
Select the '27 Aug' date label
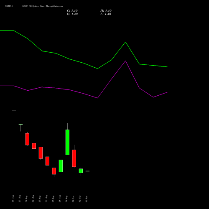53,199
